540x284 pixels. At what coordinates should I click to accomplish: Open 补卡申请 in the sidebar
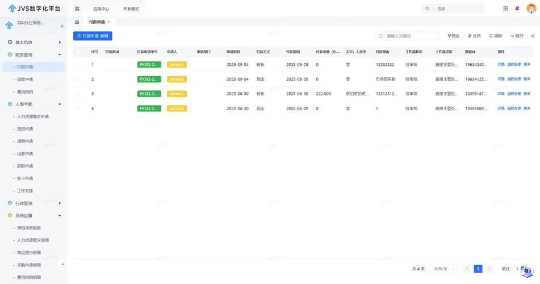coord(25,178)
